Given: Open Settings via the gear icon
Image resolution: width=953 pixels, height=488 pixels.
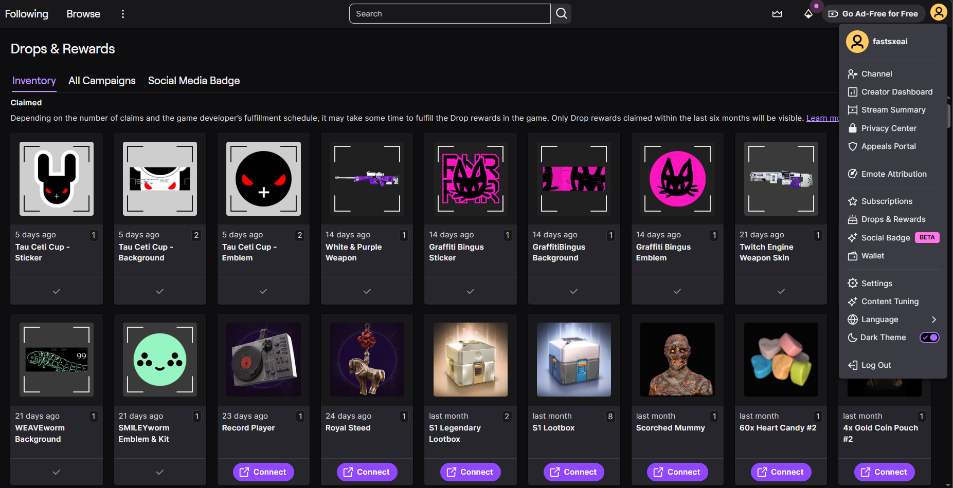Looking at the screenshot, I should (x=852, y=284).
